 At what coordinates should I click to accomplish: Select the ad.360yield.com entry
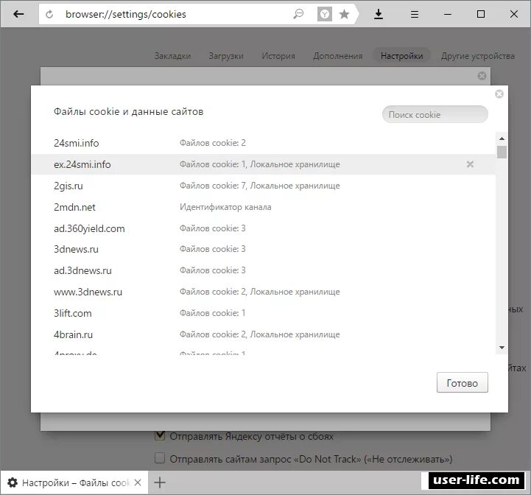pyautogui.click(x=264, y=228)
